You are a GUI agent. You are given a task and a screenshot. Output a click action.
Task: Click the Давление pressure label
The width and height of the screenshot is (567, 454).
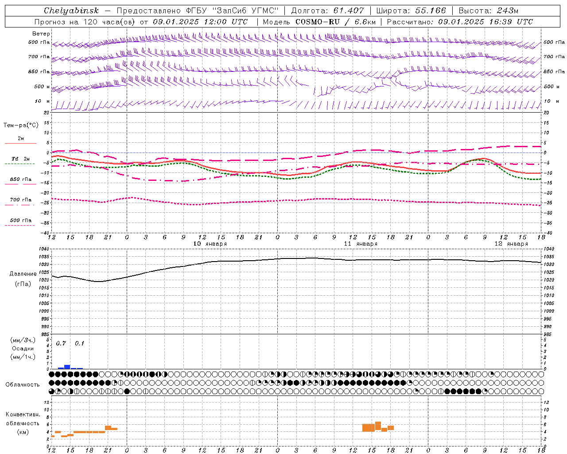(23, 274)
